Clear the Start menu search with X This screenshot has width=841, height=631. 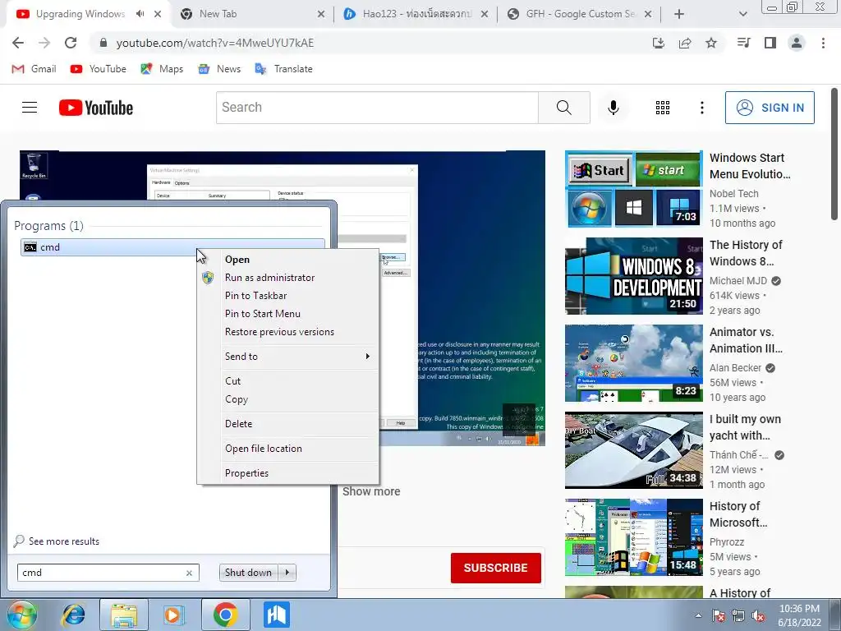(189, 573)
